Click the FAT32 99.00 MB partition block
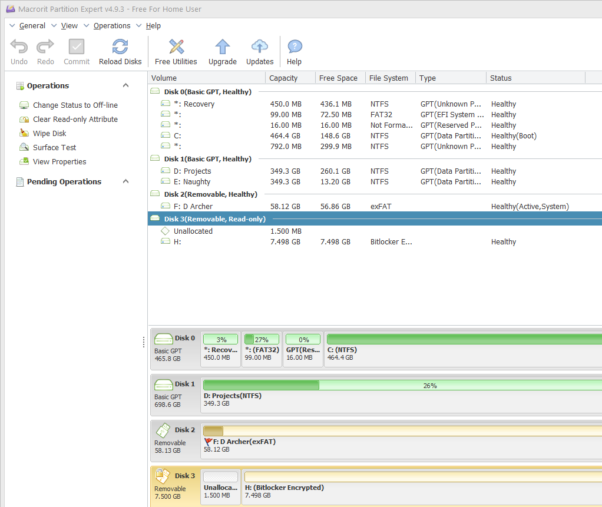Viewport: 602px width, 507px height. click(x=262, y=349)
